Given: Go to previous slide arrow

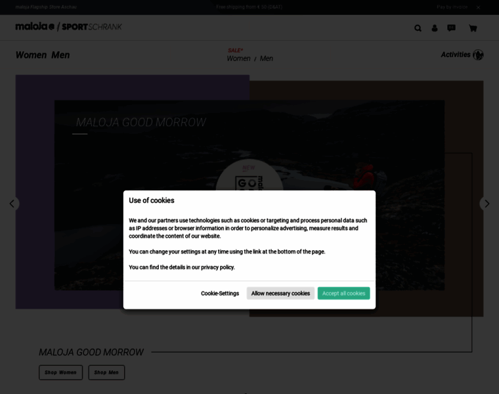Looking at the screenshot, I should (12, 204).
